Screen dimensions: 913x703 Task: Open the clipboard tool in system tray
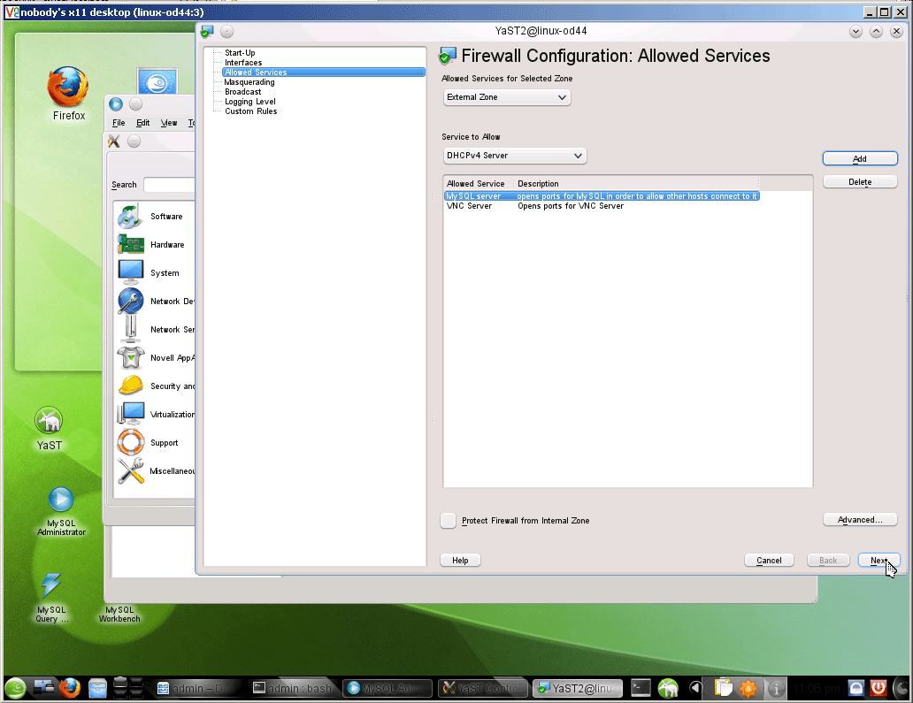(723, 689)
